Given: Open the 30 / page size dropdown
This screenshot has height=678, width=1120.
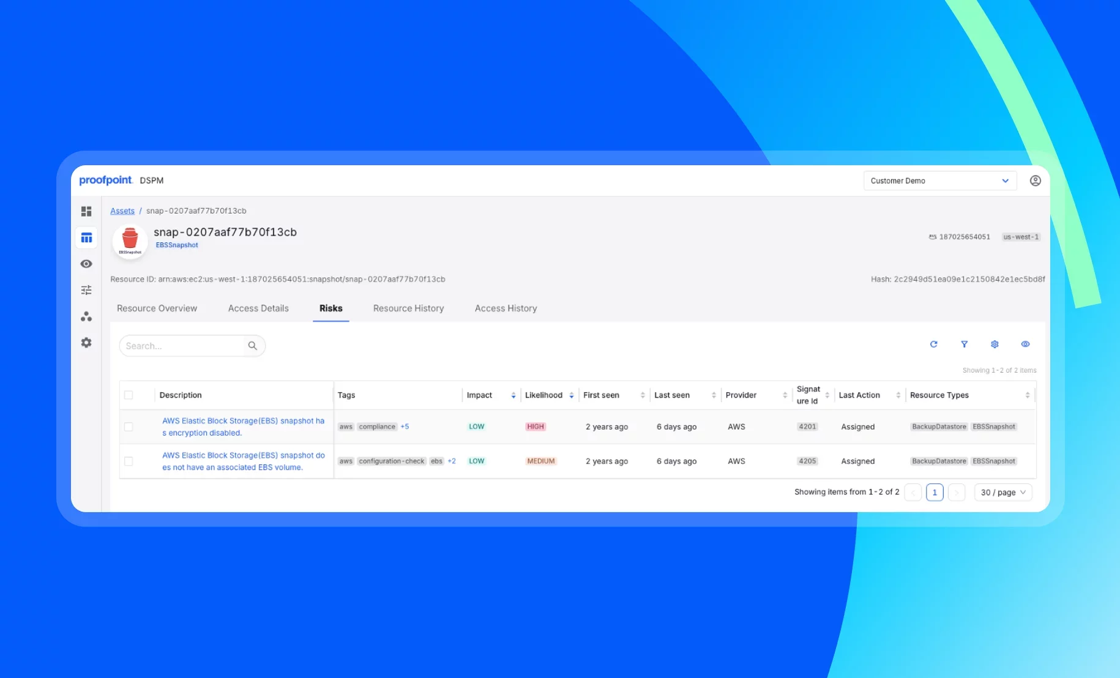Looking at the screenshot, I should click(1002, 493).
